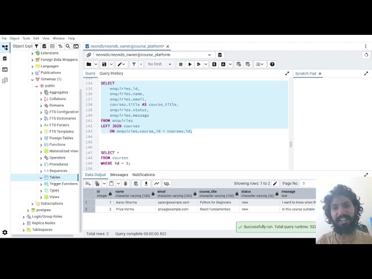Open the Object menu
Image resolution: width=372 pixels, height=279 pixels.
[15, 38]
